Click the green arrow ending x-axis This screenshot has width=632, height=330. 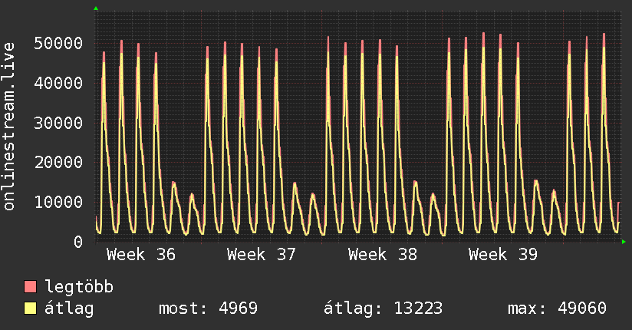(x=624, y=242)
